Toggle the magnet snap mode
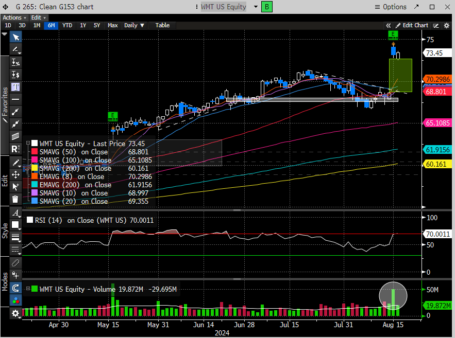455x338 pixels. 15,288
